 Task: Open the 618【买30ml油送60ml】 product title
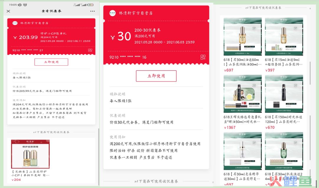pos(242,62)
